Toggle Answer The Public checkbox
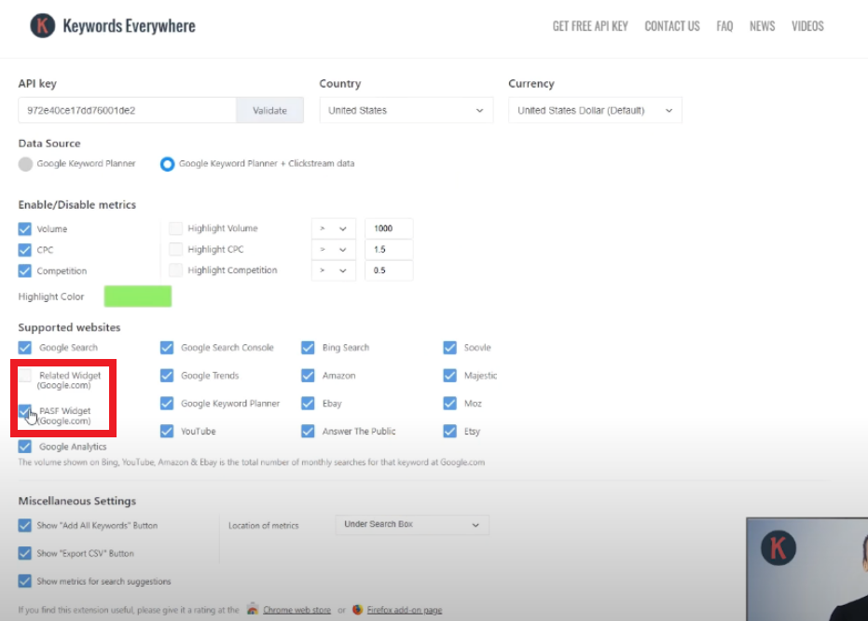The height and width of the screenshot is (621, 868). (x=308, y=431)
